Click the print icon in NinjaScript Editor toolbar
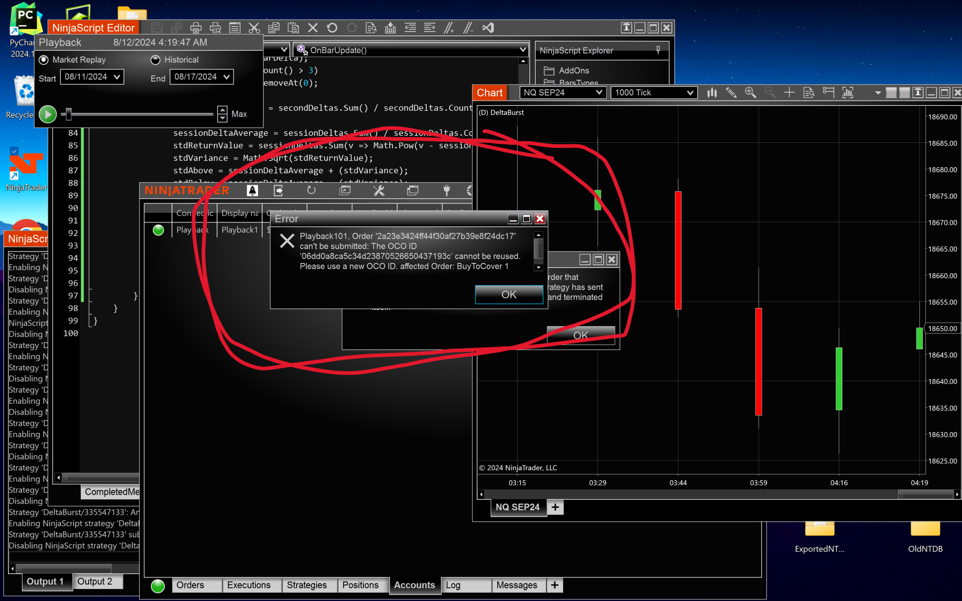 click(x=196, y=28)
